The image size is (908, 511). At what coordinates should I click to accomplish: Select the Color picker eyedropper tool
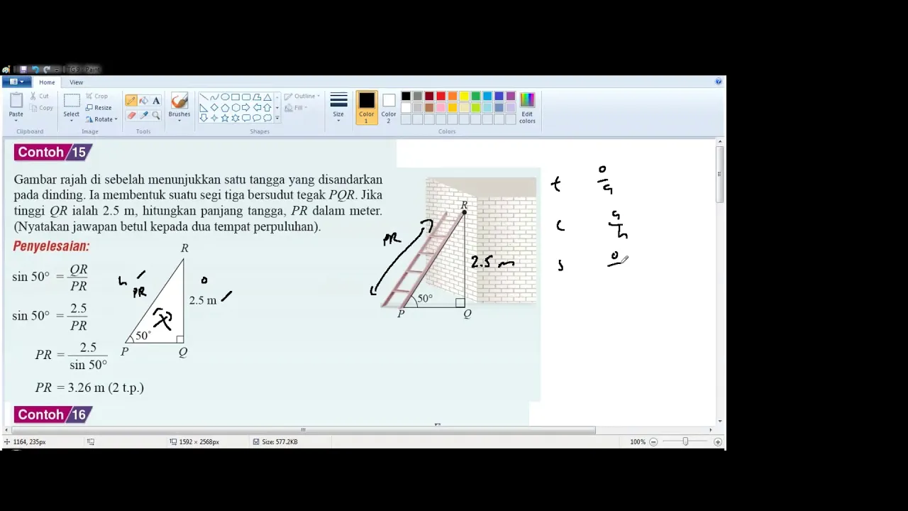(144, 115)
